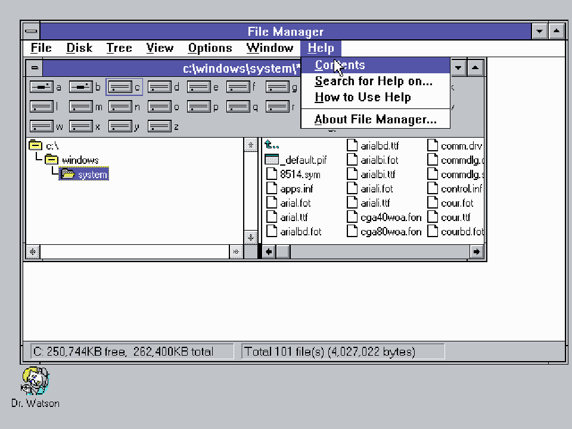This screenshot has width=572, height=429.
Task: Choose Search for Help on...
Action: (x=375, y=81)
